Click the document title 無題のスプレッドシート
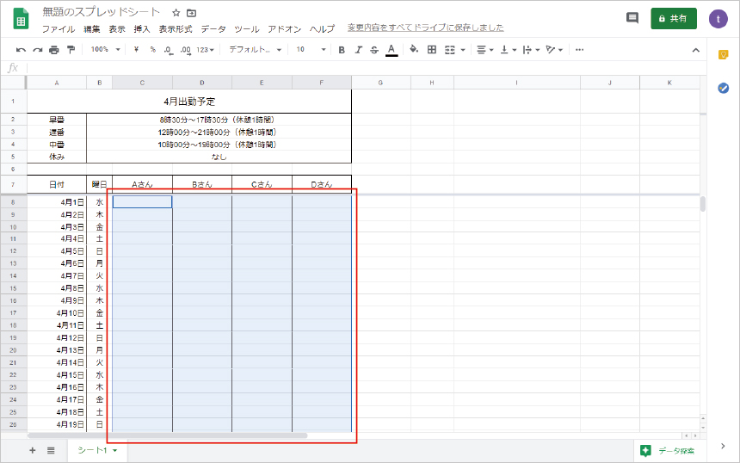 click(102, 12)
